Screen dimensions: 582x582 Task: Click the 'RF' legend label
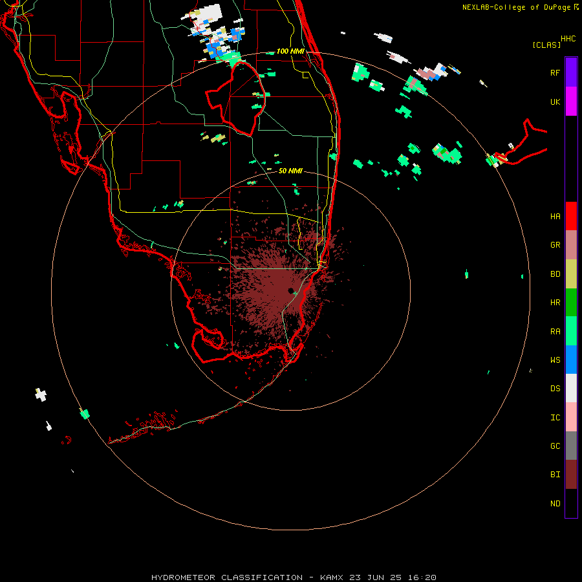pyautogui.click(x=555, y=72)
